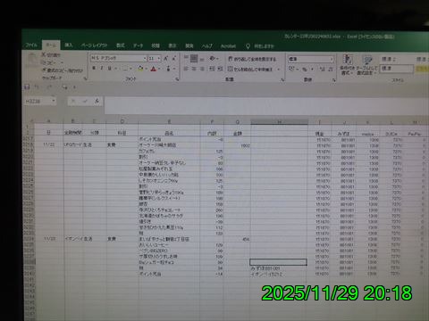Increase the cell indent

click(x=220, y=69)
